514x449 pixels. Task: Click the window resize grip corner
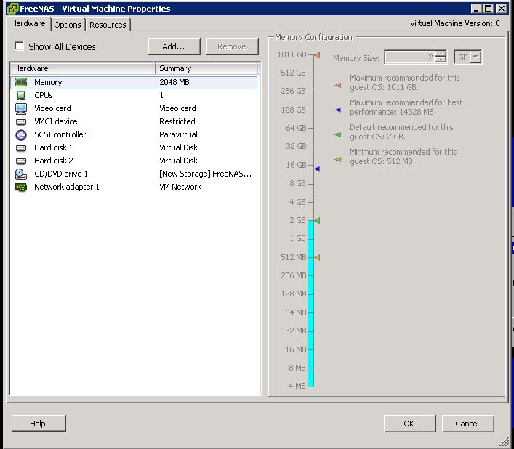[x=504, y=442]
